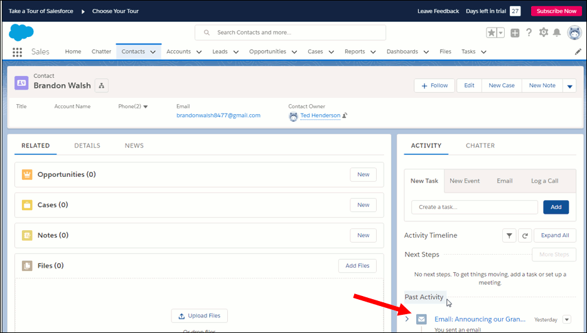Click the purple Contact record icon
This screenshot has height=333, width=587.
[21, 83]
